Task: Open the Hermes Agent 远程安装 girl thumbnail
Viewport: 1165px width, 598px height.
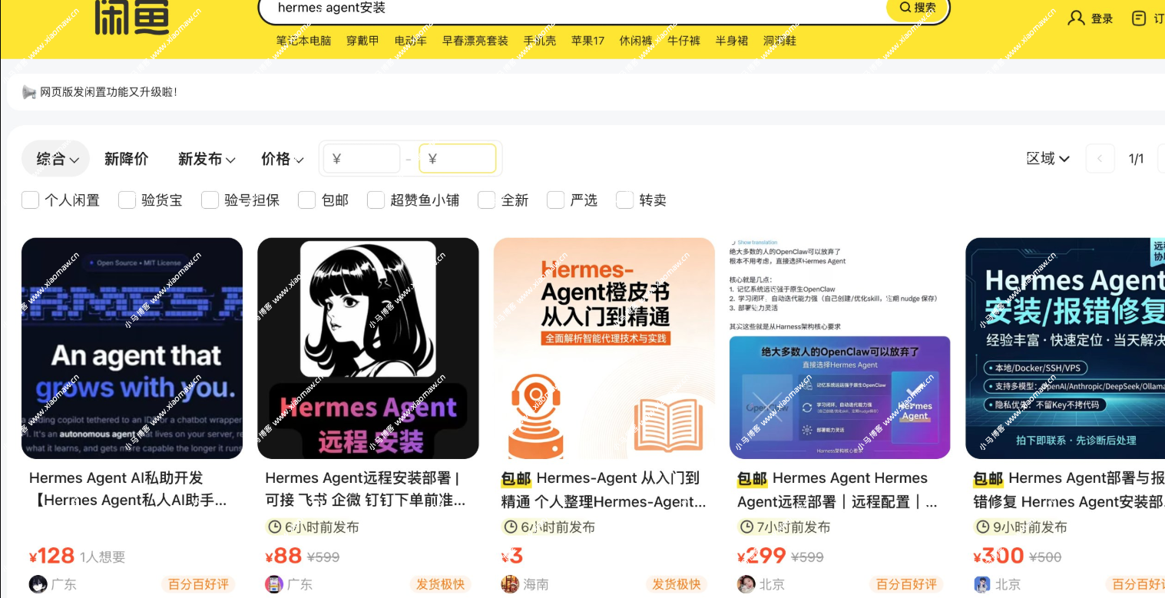Action: coord(368,349)
